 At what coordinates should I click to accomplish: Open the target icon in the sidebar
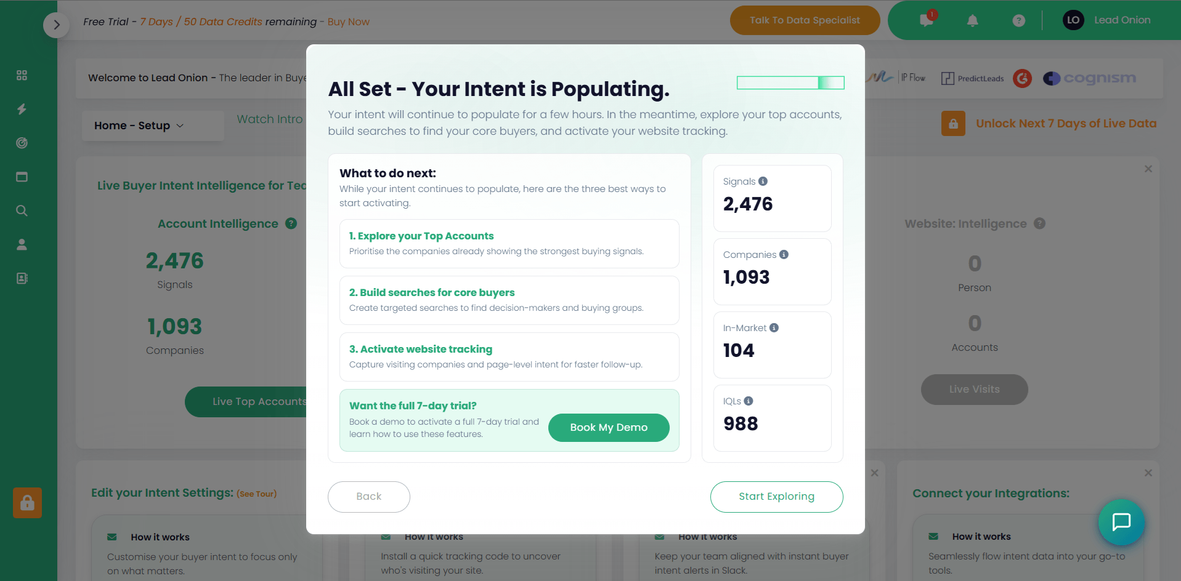pos(22,143)
